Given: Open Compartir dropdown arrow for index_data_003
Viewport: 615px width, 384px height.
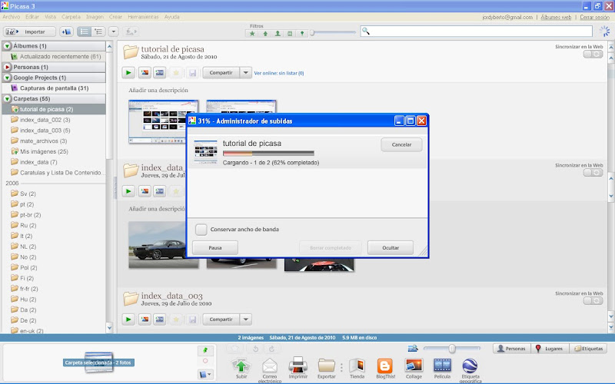Looking at the screenshot, I should pyautogui.click(x=245, y=319).
